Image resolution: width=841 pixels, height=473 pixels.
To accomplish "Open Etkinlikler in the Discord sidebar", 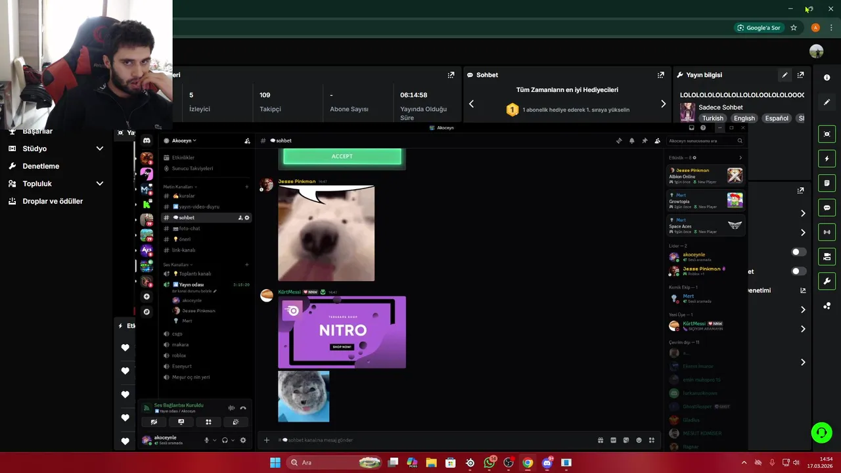I will coord(206,158).
